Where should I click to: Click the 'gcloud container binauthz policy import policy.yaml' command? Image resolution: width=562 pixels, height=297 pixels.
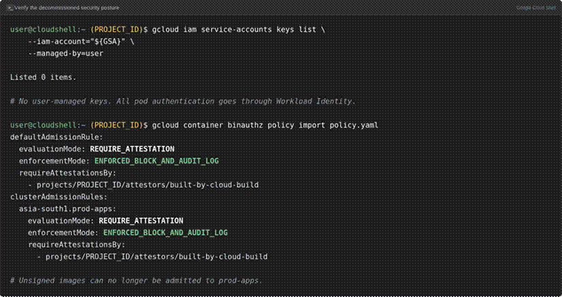pos(265,125)
